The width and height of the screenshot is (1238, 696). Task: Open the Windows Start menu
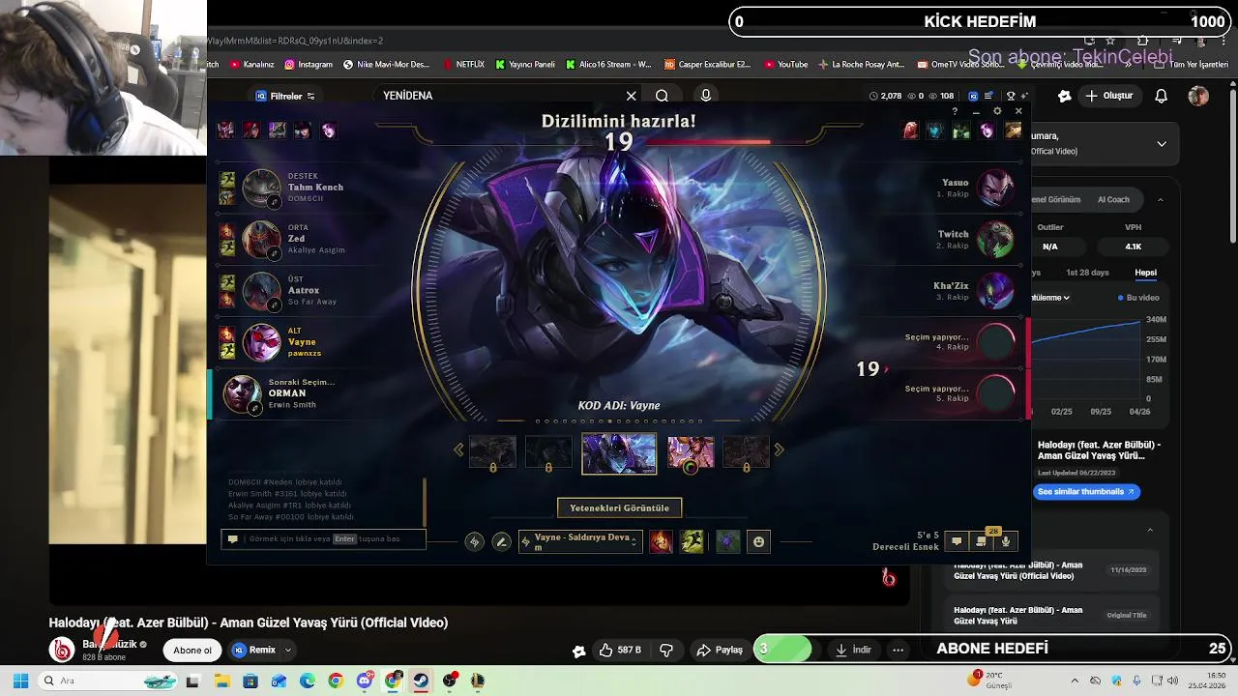coord(20,681)
